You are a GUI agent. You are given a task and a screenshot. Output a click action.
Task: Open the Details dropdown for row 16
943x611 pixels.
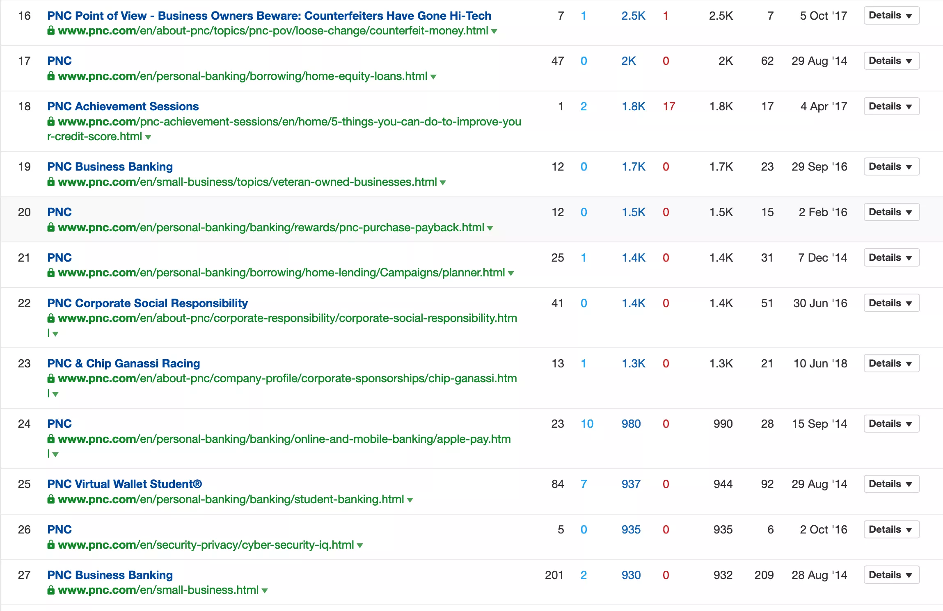click(x=891, y=15)
